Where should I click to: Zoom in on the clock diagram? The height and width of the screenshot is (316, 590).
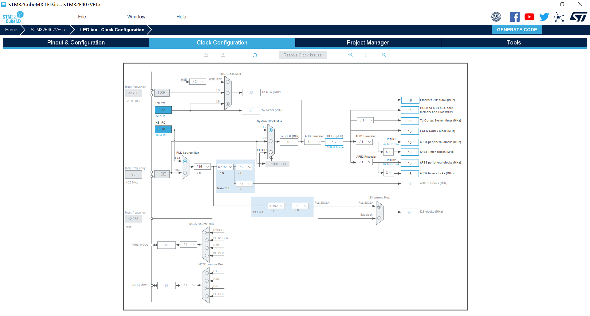pyautogui.click(x=350, y=55)
